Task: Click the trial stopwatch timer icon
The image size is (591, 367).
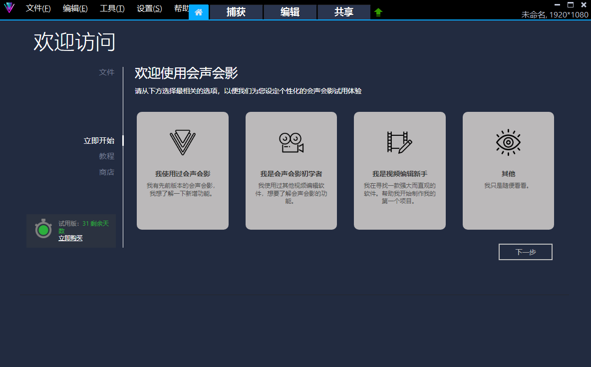Action: (43, 229)
